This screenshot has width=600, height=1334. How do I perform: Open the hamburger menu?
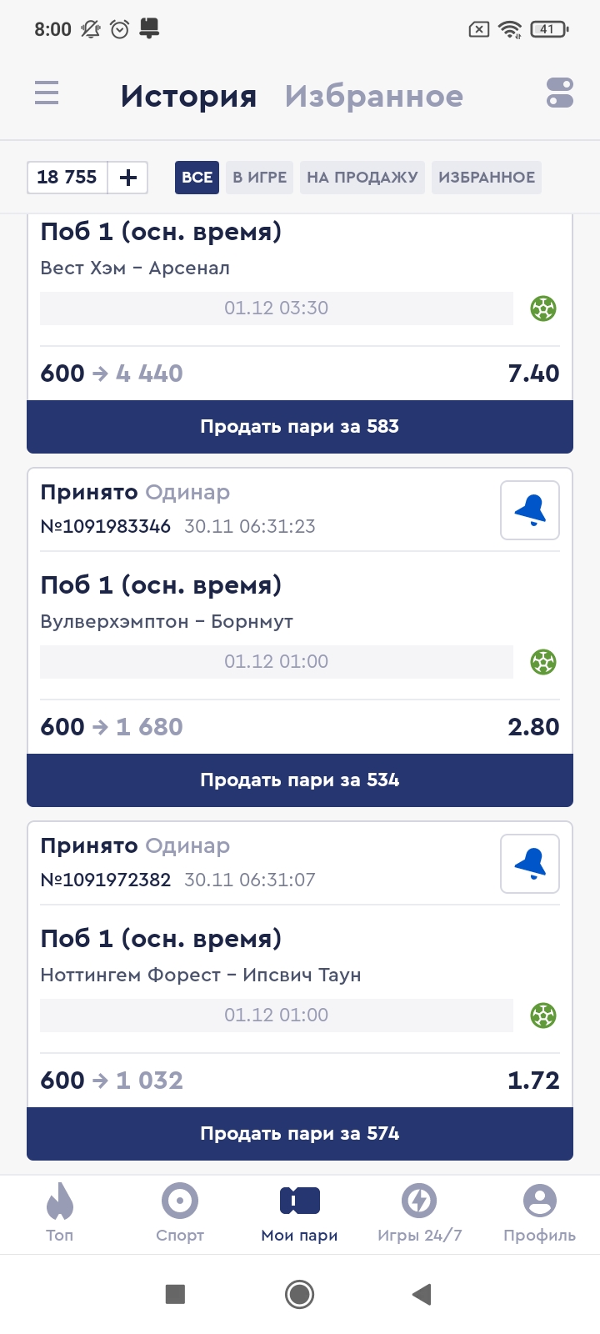[47, 93]
